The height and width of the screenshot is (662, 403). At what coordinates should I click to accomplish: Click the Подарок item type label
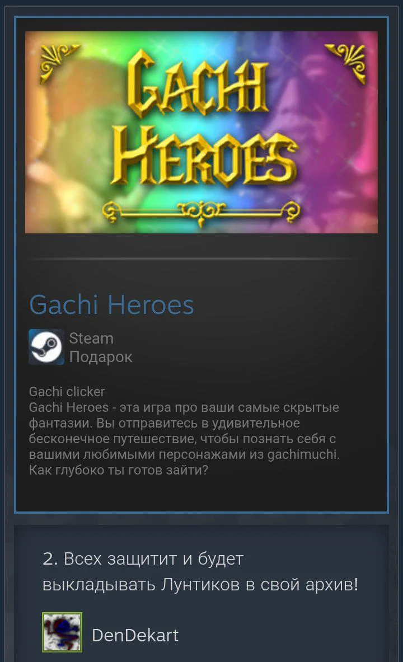pos(101,357)
